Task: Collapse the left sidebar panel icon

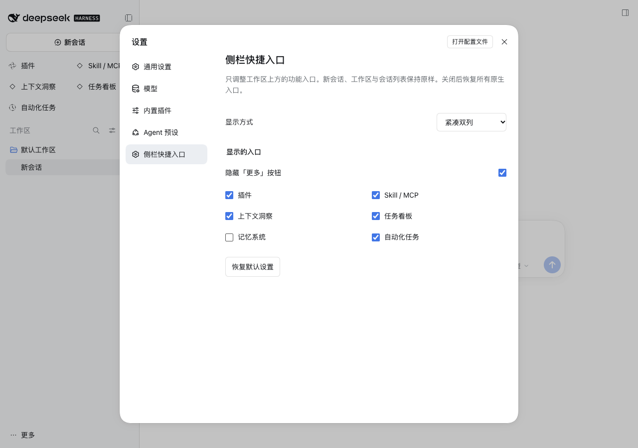Action: (129, 18)
